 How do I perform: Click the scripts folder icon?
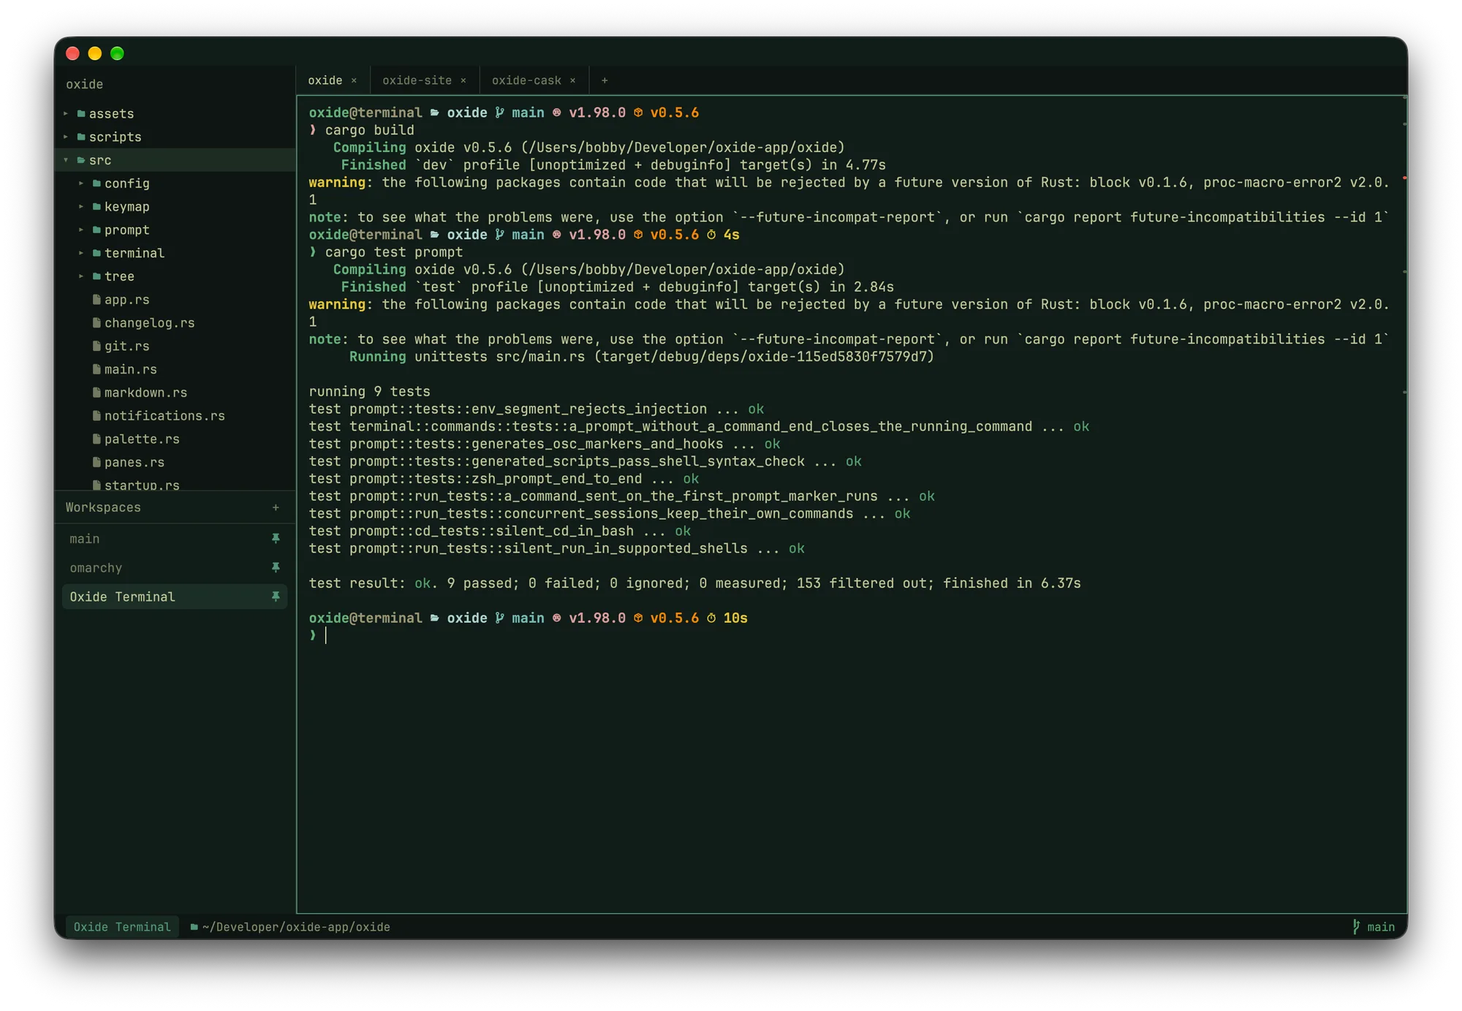81,137
